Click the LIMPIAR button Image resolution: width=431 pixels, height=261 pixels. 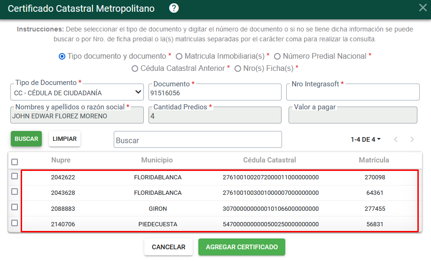coord(64,138)
